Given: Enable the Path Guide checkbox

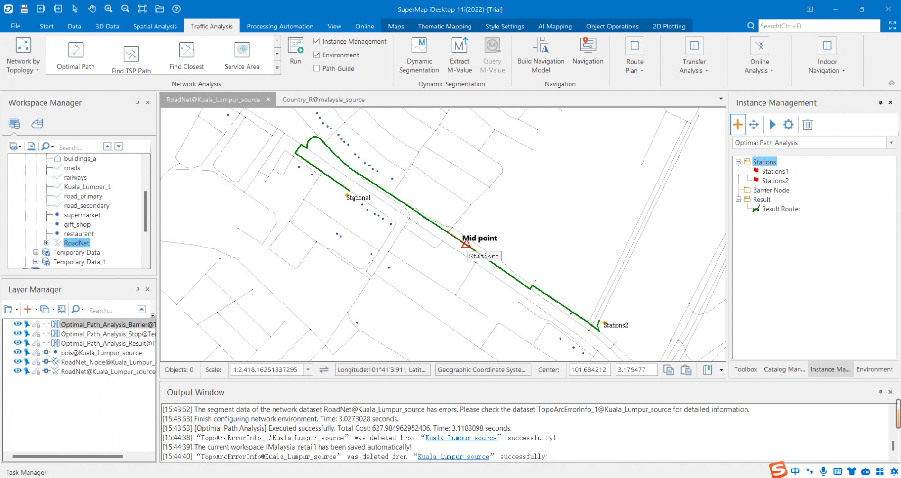Looking at the screenshot, I should (316, 68).
